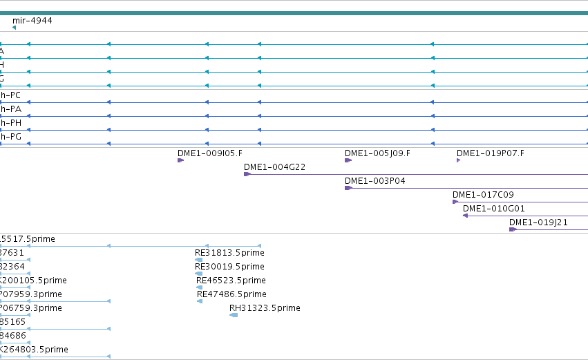Open the DME1-010G01 label
The image size is (588, 360).
tap(494, 209)
